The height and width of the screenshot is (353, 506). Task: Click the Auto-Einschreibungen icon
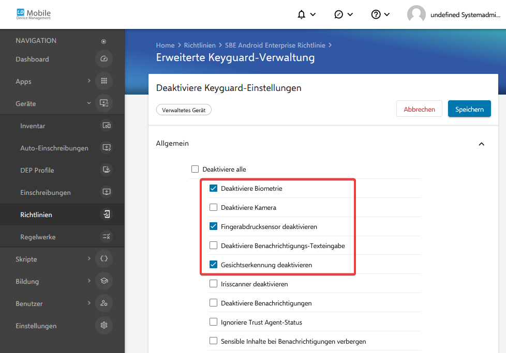click(x=107, y=148)
